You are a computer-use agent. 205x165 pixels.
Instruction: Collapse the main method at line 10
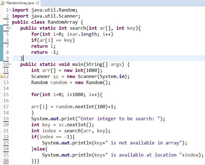tap(10, 64)
